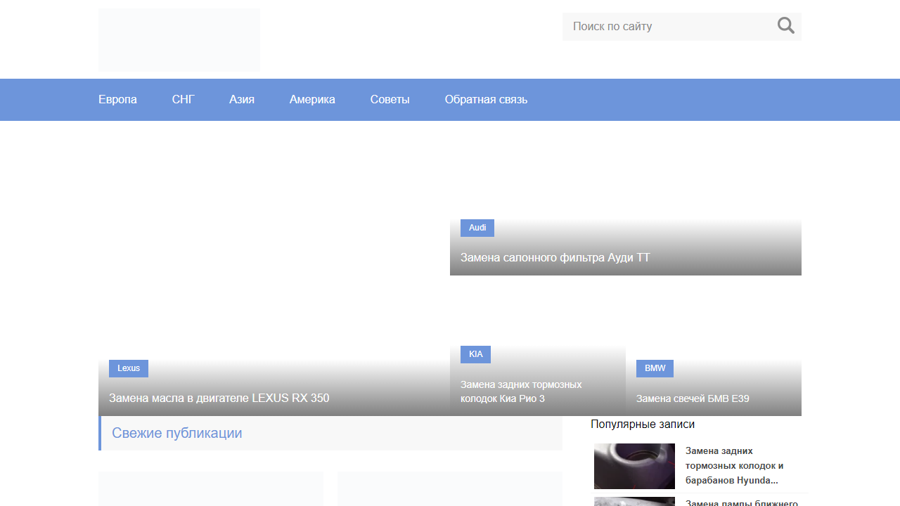
Task: Open popular post about Hyundai rear brake pads
Action: coord(735,466)
